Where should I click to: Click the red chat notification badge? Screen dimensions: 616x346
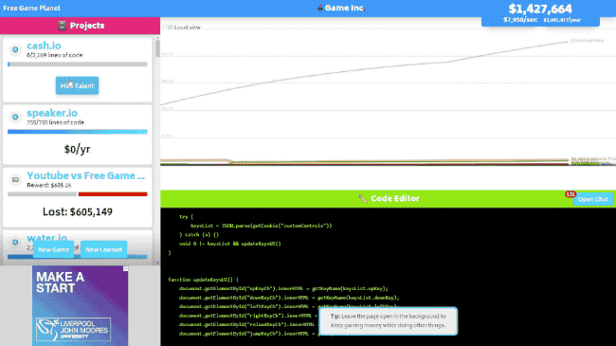tap(571, 193)
